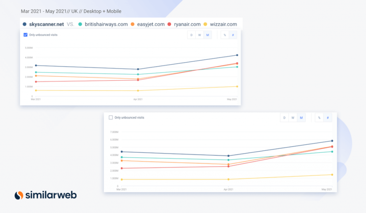This screenshot has height=213, width=366.
Task: Click the wizzair.com yellow legend dot
Action: (x=206, y=24)
